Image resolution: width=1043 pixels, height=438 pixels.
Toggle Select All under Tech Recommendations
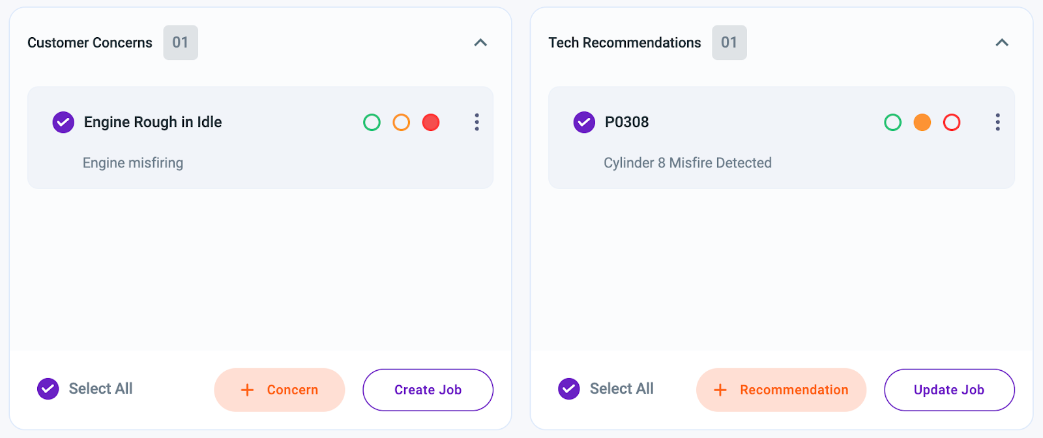pos(569,389)
